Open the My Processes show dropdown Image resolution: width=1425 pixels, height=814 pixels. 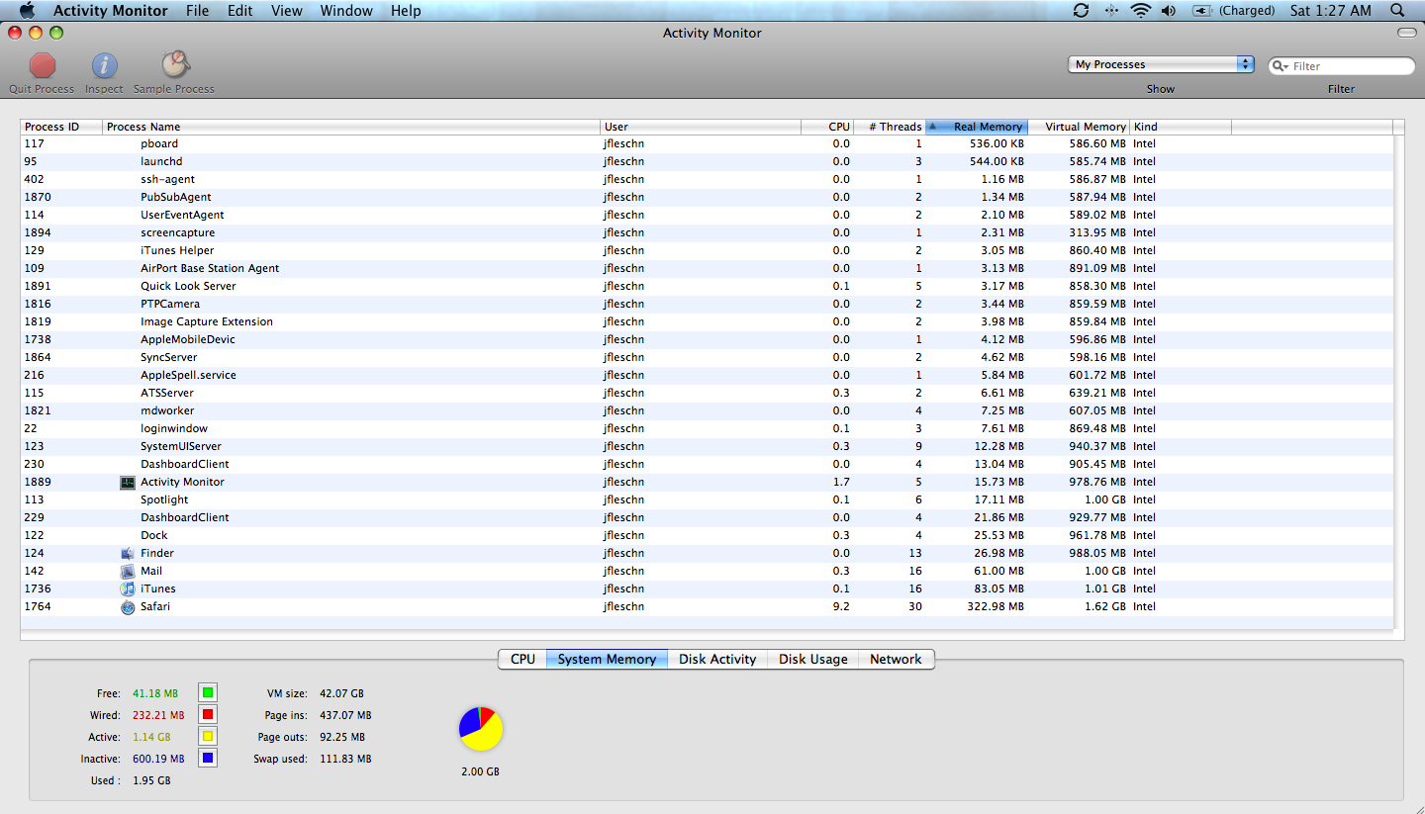pos(1161,64)
